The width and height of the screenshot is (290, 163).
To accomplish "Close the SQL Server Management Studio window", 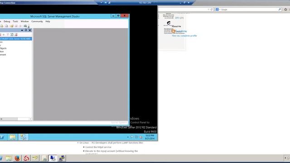I will coord(125,16).
